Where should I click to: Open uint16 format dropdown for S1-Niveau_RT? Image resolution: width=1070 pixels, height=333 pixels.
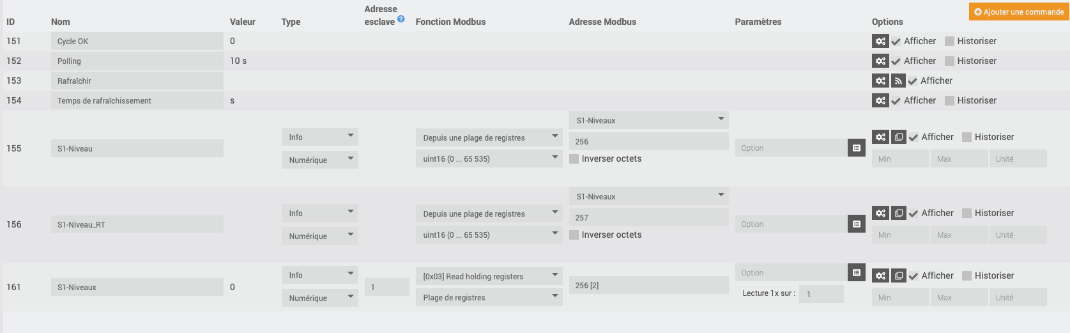(489, 235)
